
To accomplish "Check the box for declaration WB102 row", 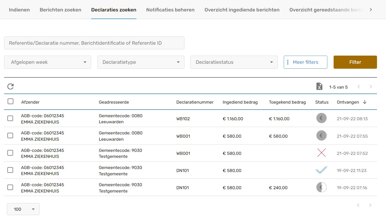I will click(x=10, y=118).
